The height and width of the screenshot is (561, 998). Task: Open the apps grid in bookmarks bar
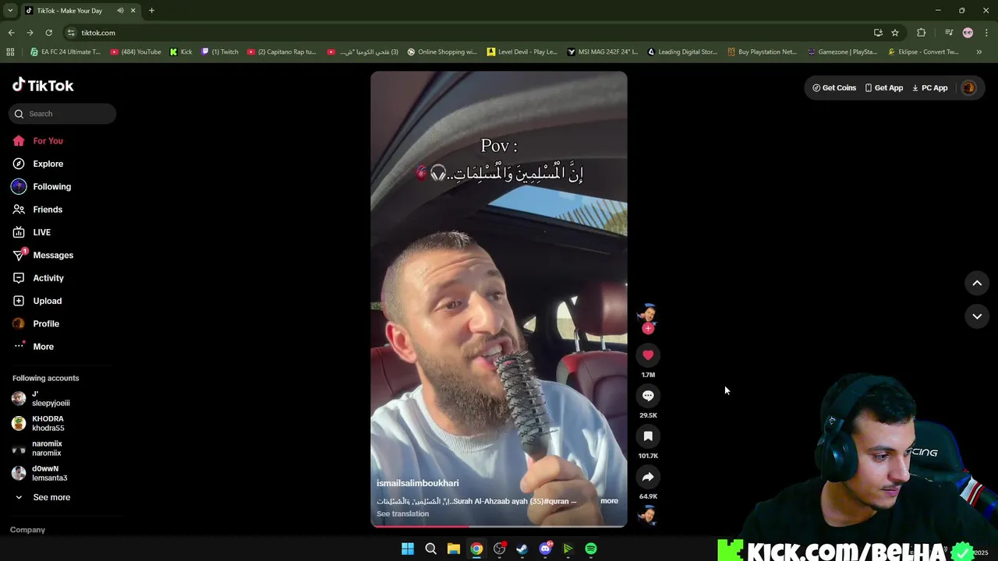click(10, 52)
